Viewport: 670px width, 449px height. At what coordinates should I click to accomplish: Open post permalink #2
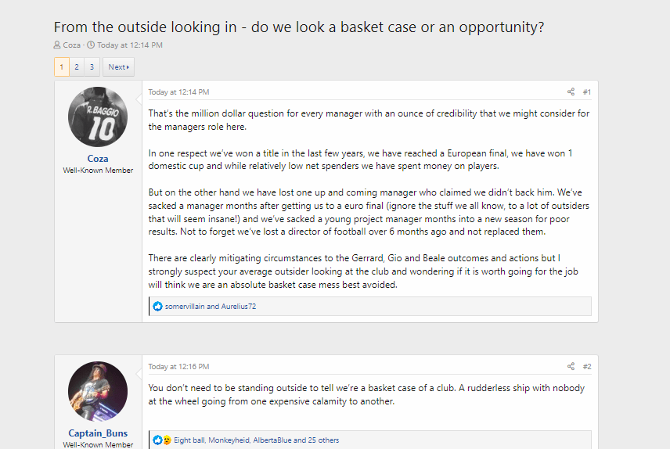coord(587,367)
